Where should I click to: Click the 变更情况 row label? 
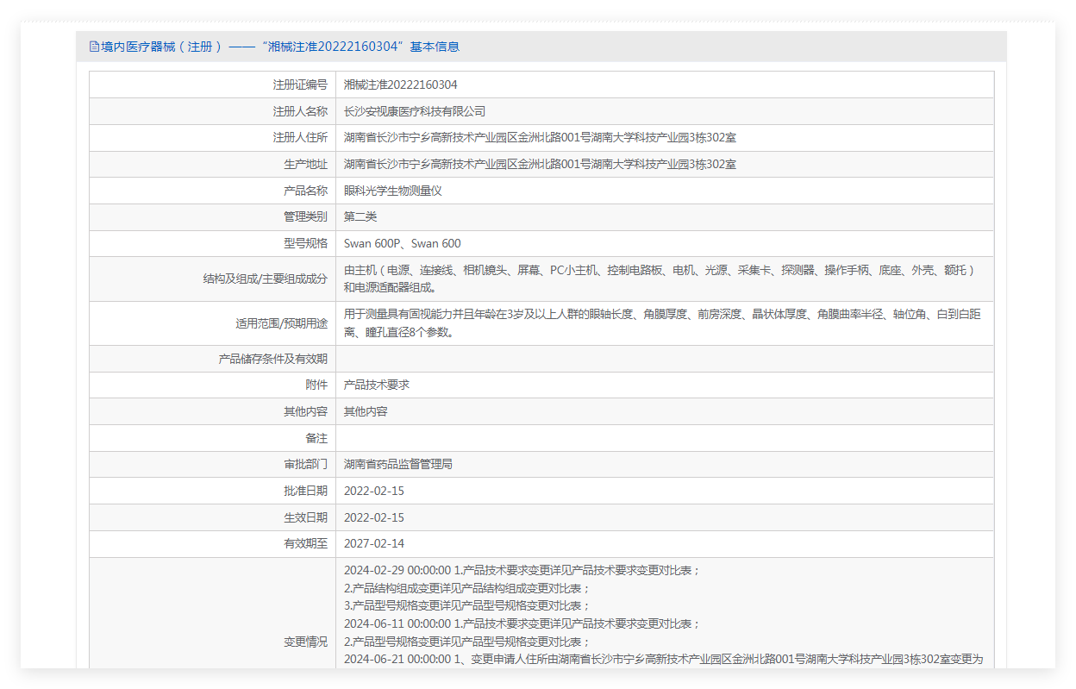305,642
